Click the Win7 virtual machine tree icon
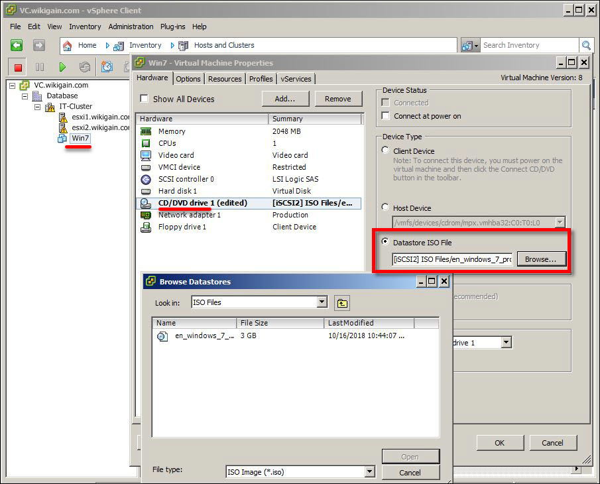 62,139
